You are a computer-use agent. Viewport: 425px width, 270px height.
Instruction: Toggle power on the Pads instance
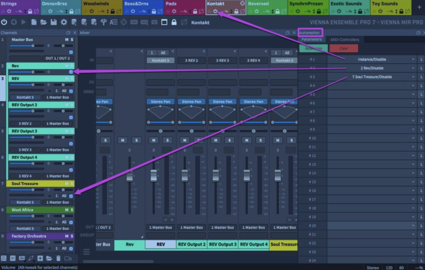174,11
